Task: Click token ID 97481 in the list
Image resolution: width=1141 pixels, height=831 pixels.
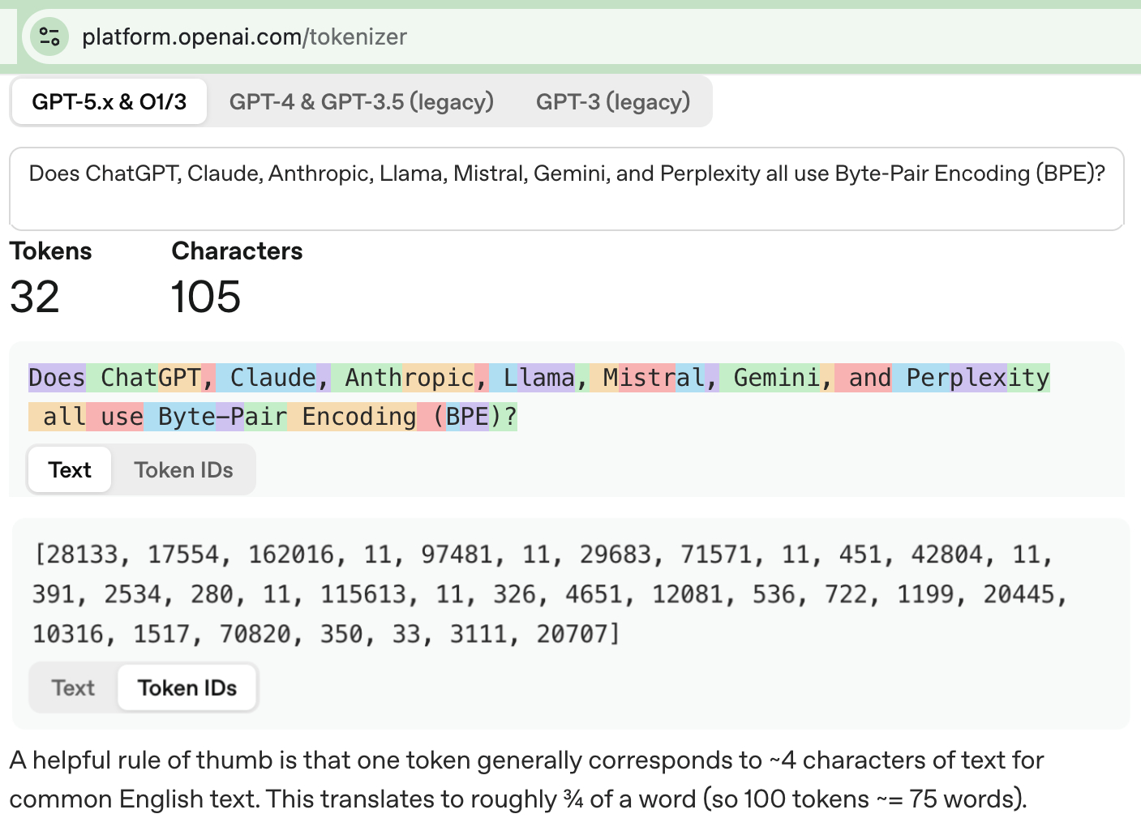Action: click(457, 555)
